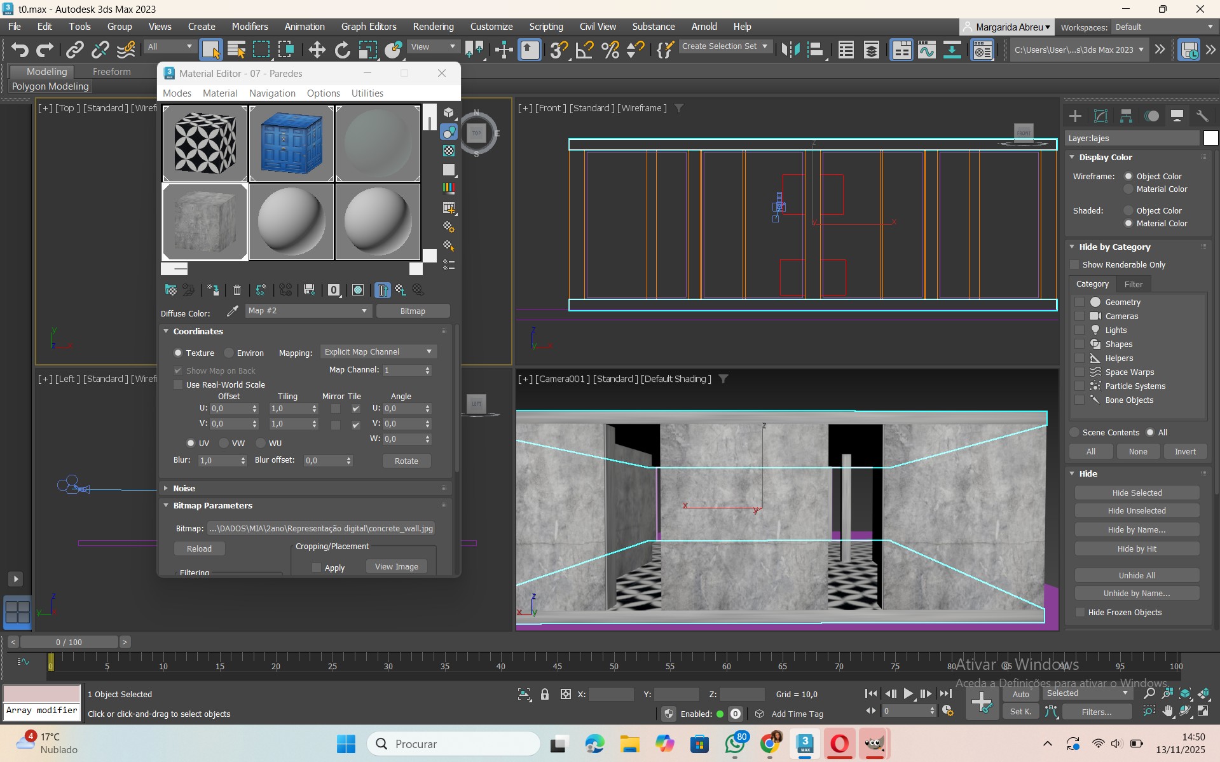Click the Undo arrow icon
Image resolution: width=1220 pixels, height=762 pixels.
tap(20, 50)
